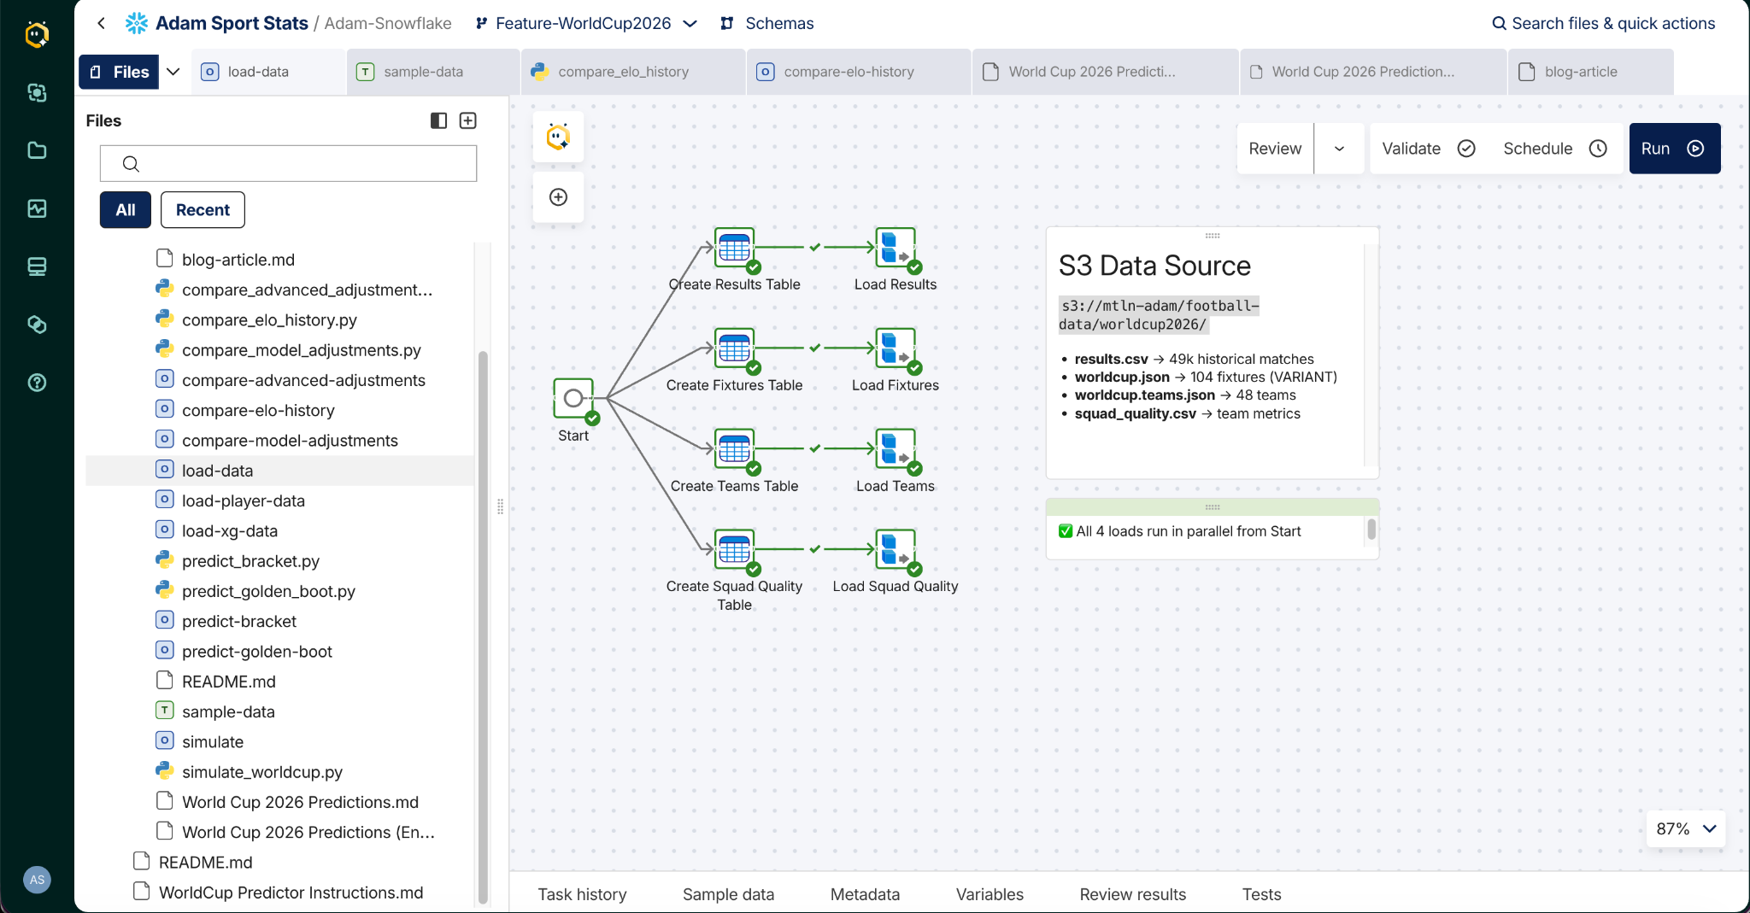The height and width of the screenshot is (913, 1750).
Task: Select the Load Squad Quality node
Action: click(895, 550)
